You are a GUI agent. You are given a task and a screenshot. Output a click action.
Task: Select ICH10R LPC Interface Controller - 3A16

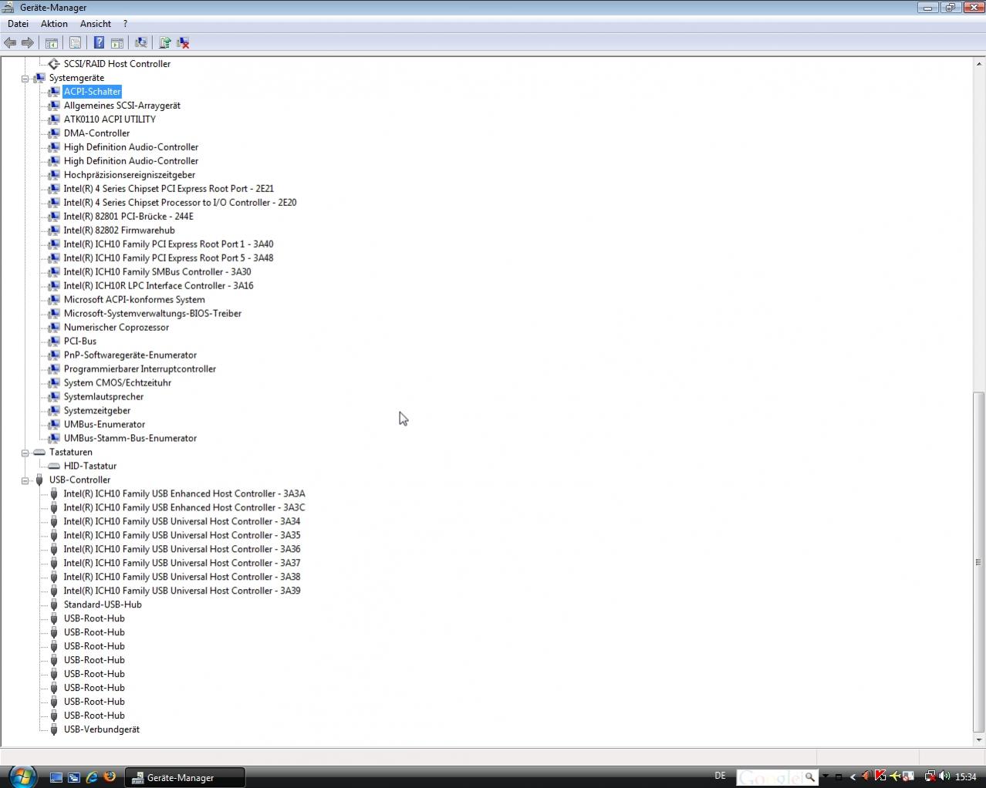point(158,286)
